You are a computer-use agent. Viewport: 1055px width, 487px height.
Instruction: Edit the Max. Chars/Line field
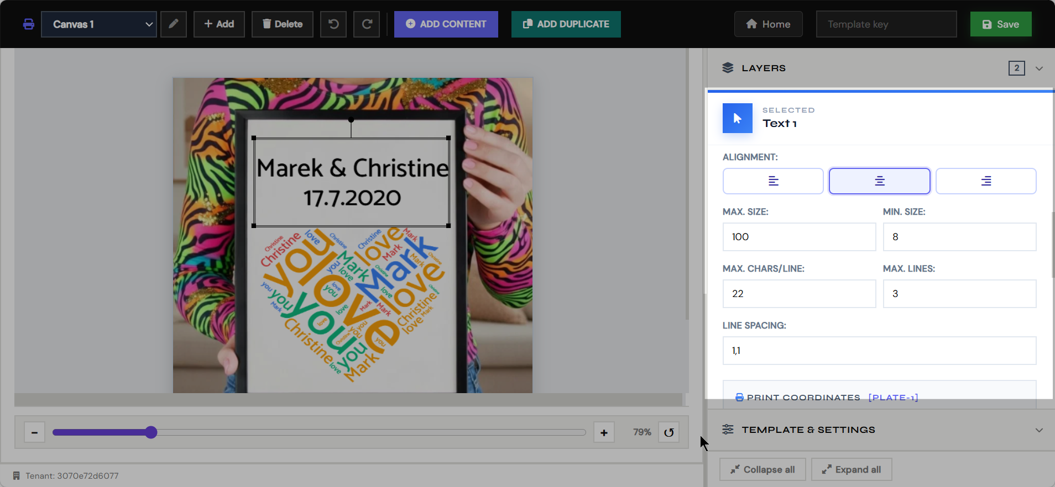[x=800, y=294]
